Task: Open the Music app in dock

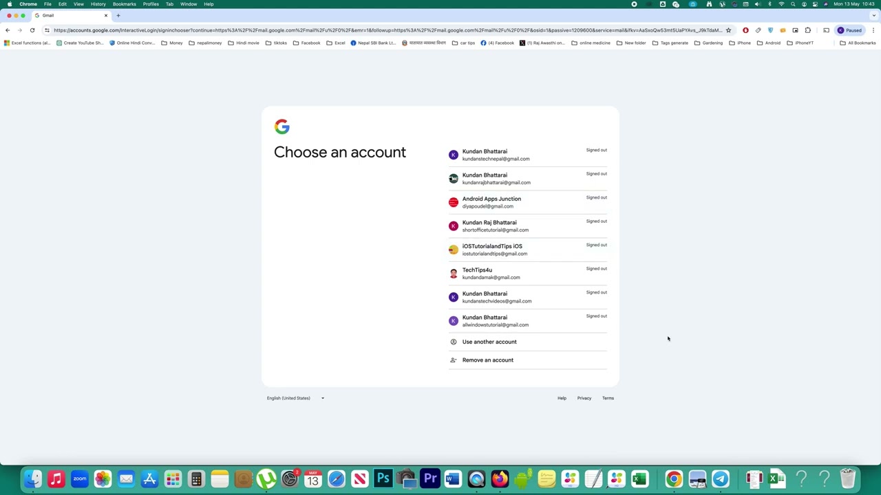Action: point(56,478)
